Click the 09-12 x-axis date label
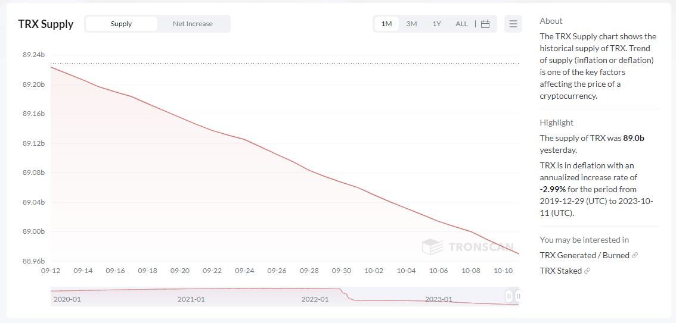The height and width of the screenshot is (323, 676). pyautogui.click(x=51, y=271)
